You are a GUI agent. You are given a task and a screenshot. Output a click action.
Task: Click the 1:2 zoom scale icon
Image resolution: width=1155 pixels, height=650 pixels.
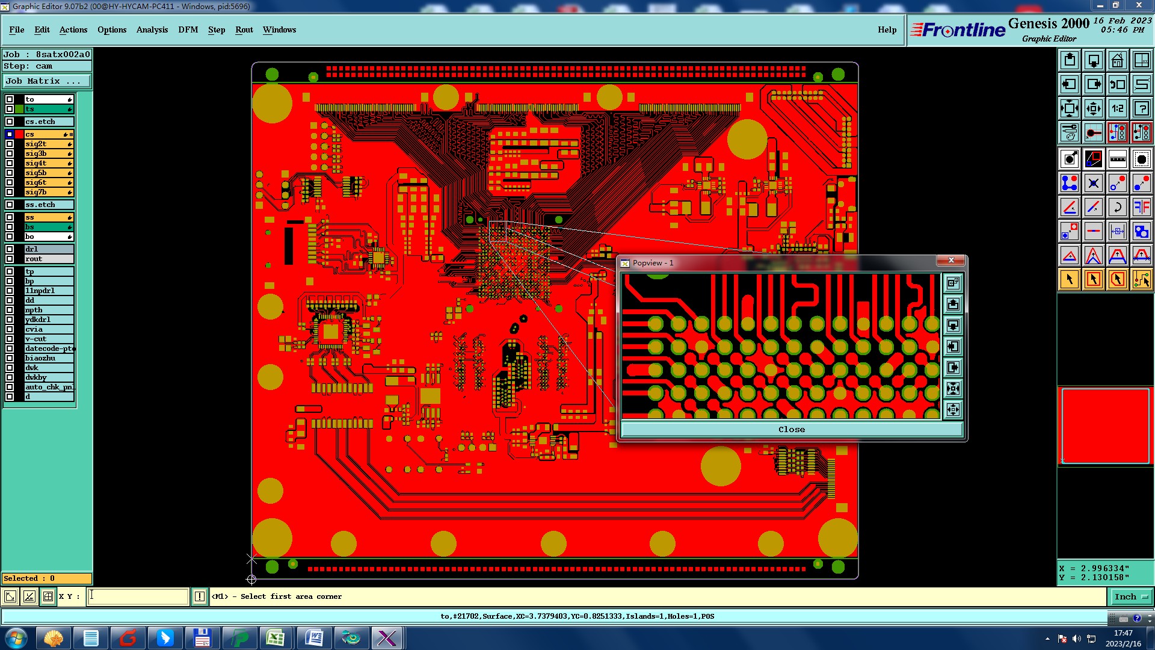[1117, 108]
